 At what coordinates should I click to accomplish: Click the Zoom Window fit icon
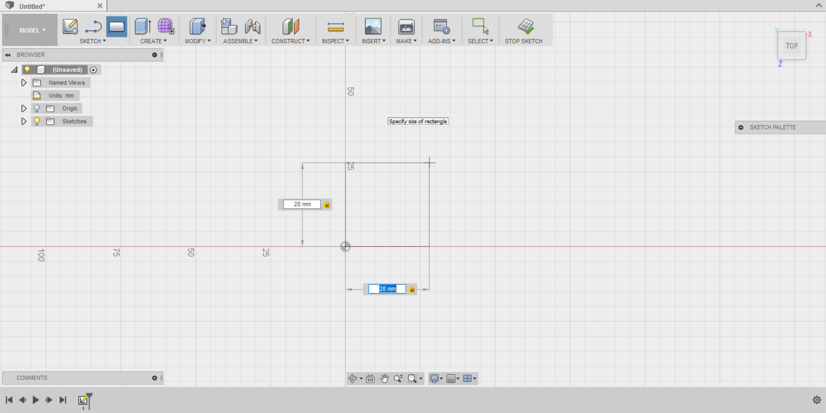[x=412, y=379]
